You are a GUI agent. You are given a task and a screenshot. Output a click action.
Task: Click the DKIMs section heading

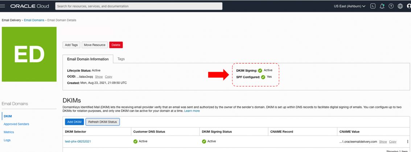click(71, 100)
